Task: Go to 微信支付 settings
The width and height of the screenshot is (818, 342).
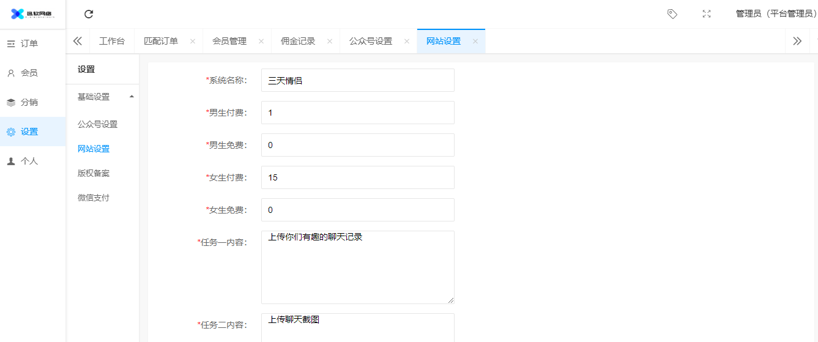Action: point(94,198)
